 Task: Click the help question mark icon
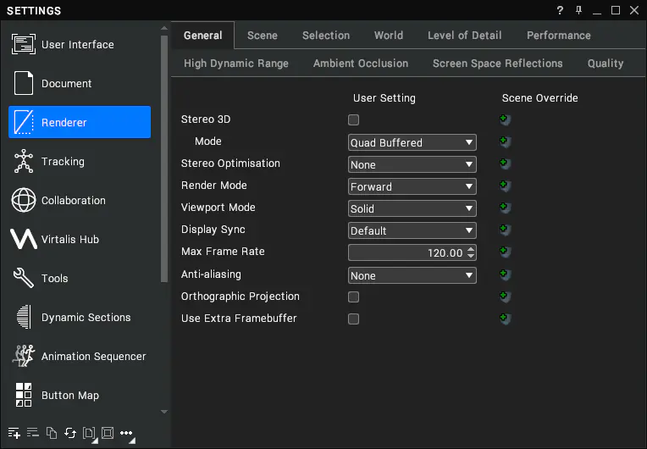[560, 10]
